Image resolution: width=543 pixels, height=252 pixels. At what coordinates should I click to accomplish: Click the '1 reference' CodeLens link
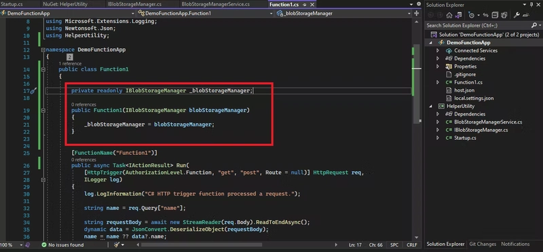[71, 64]
